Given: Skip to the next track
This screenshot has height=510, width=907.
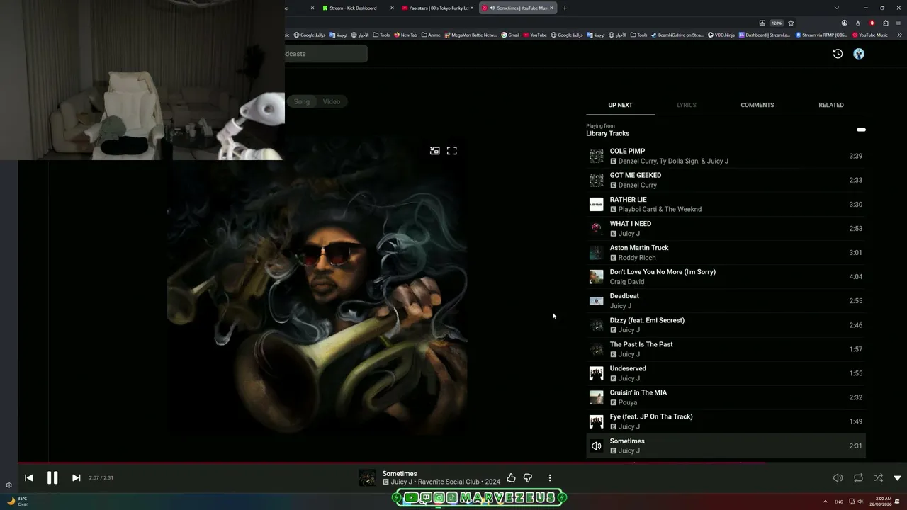Looking at the screenshot, I should point(76,477).
